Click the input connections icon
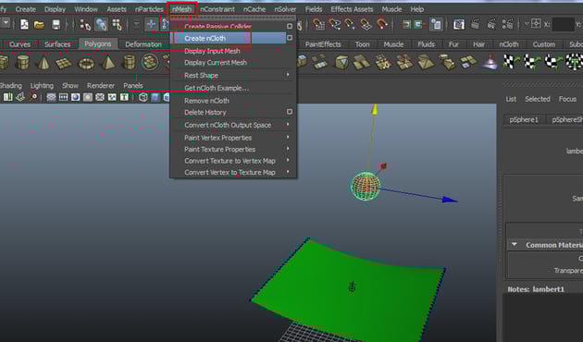 [406, 25]
